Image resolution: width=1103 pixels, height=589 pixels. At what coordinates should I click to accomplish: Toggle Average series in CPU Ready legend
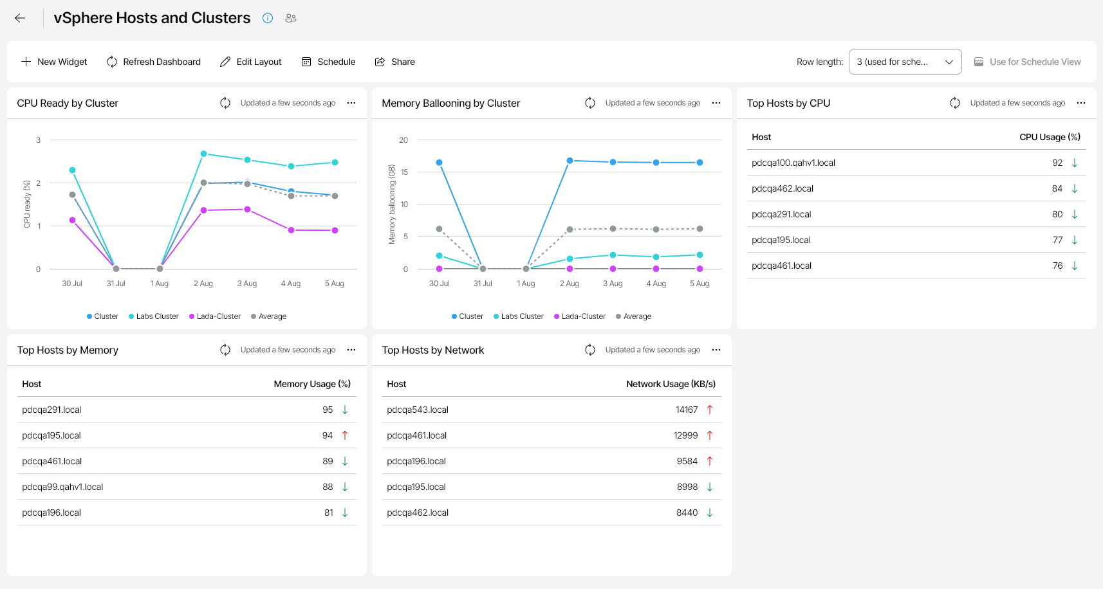269,316
